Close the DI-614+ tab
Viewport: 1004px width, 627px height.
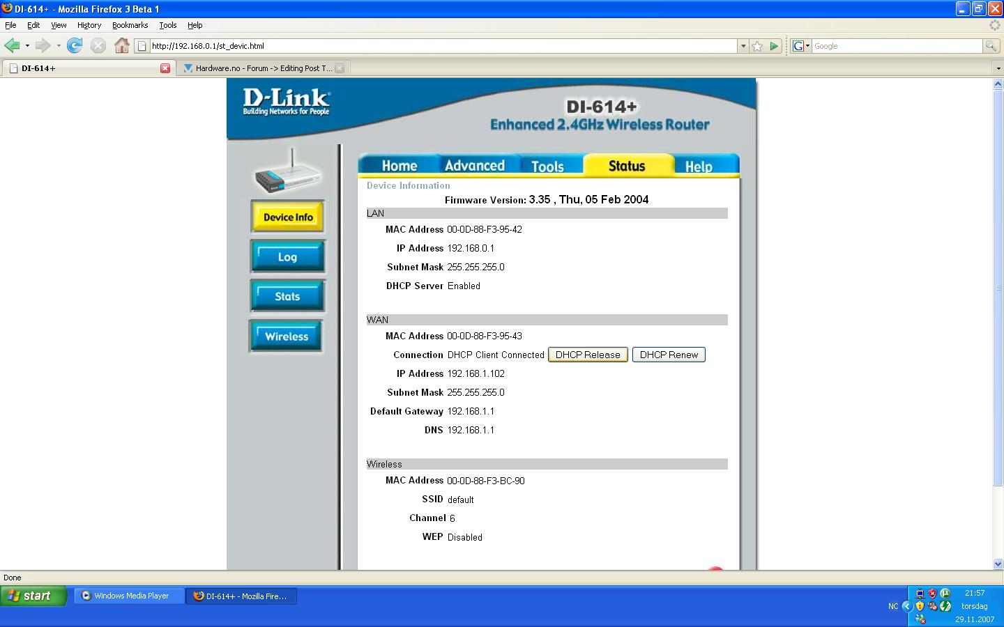pyautogui.click(x=165, y=68)
